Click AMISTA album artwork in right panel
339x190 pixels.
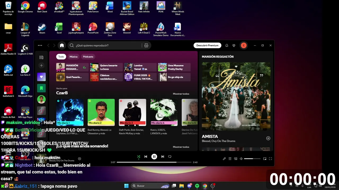tap(236, 96)
